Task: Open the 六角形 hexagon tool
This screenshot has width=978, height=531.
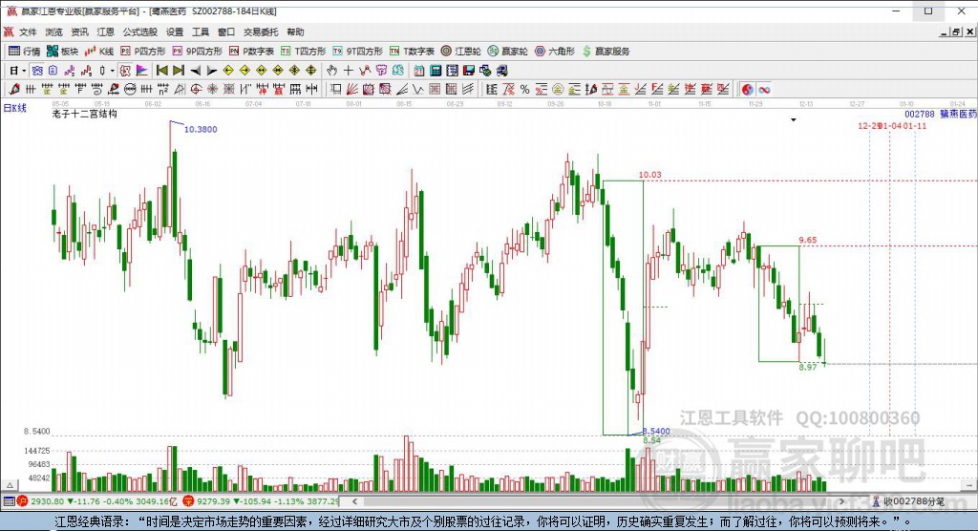Action: tap(555, 52)
